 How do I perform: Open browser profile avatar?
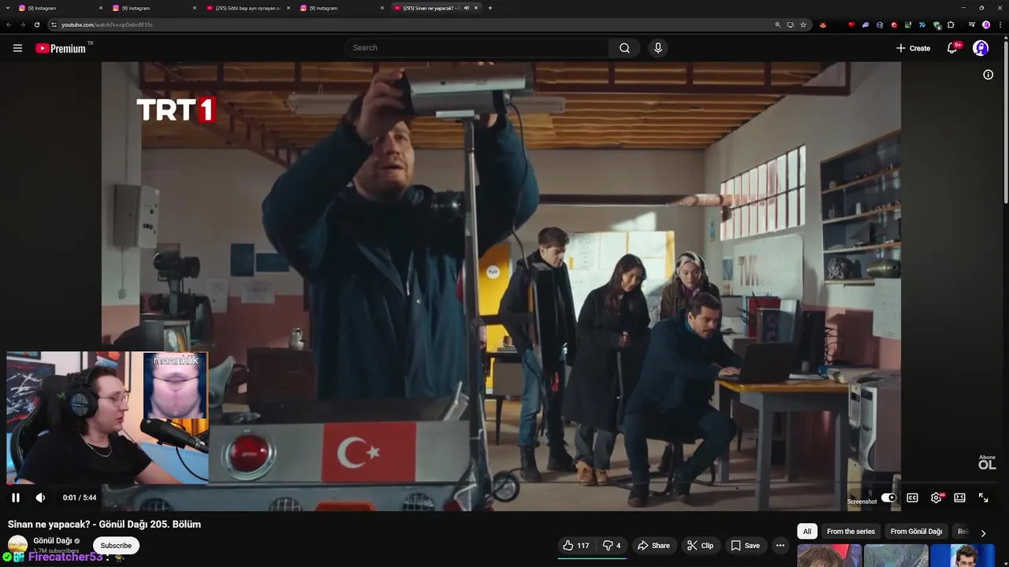(986, 24)
